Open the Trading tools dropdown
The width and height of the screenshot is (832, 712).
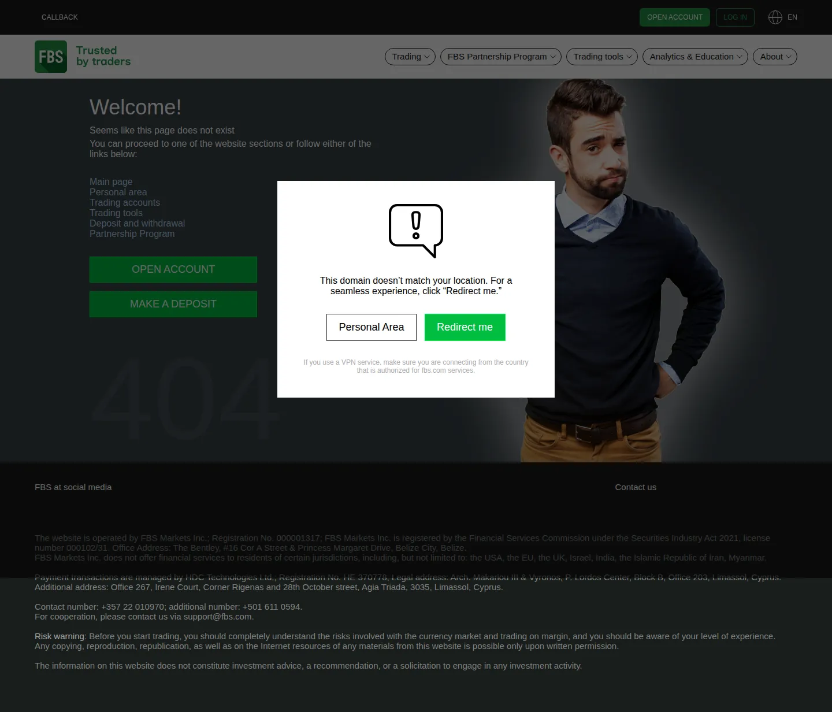[602, 57]
